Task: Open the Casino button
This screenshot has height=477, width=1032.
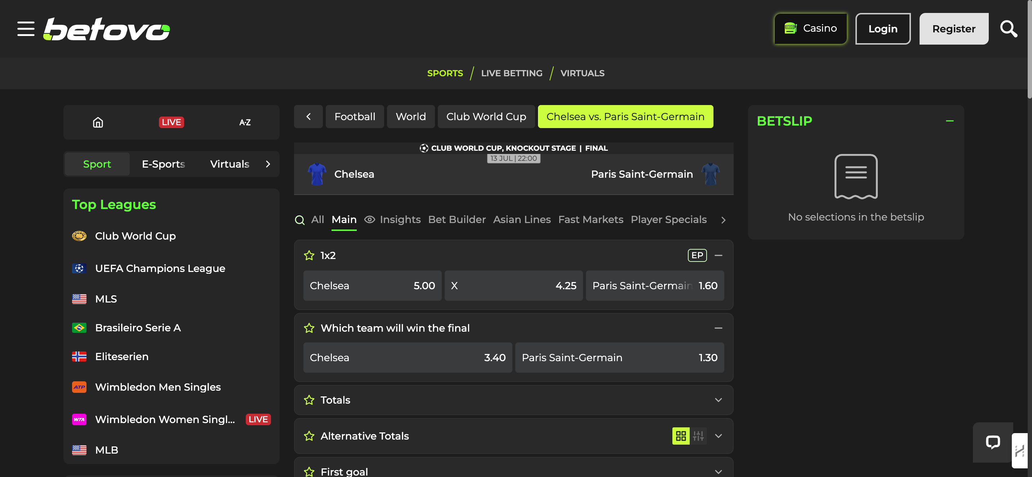Action: [810, 29]
